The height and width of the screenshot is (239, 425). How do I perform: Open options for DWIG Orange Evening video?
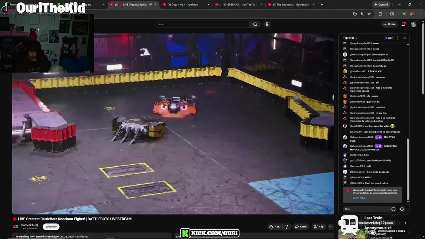click(x=408, y=231)
